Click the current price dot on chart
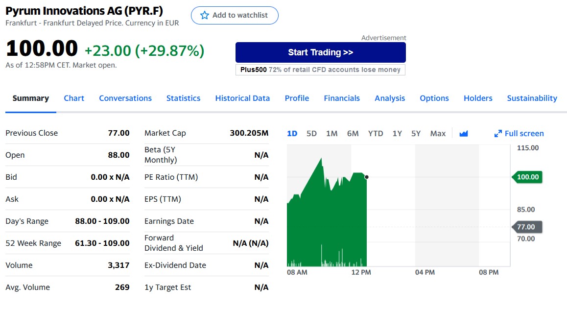 tap(367, 177)
